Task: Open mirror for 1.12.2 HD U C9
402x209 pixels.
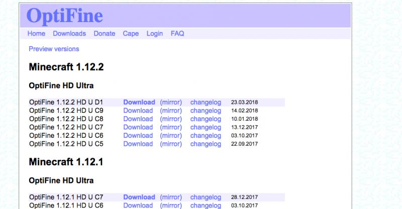Action: coord(171,110)
